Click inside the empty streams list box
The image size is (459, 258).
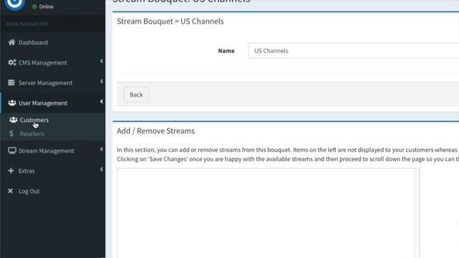click(268, 213)
